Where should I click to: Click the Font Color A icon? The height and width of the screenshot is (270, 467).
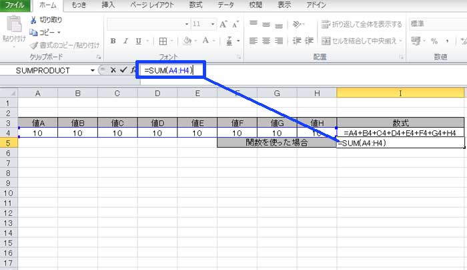[x=205, y=41]
